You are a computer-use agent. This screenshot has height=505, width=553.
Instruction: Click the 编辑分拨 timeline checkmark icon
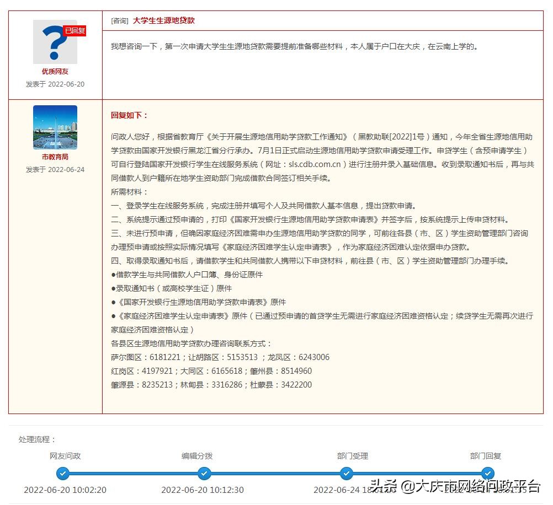204,473
